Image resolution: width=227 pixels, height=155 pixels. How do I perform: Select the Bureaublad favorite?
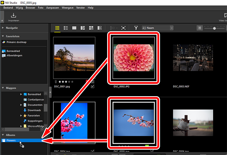13,51
